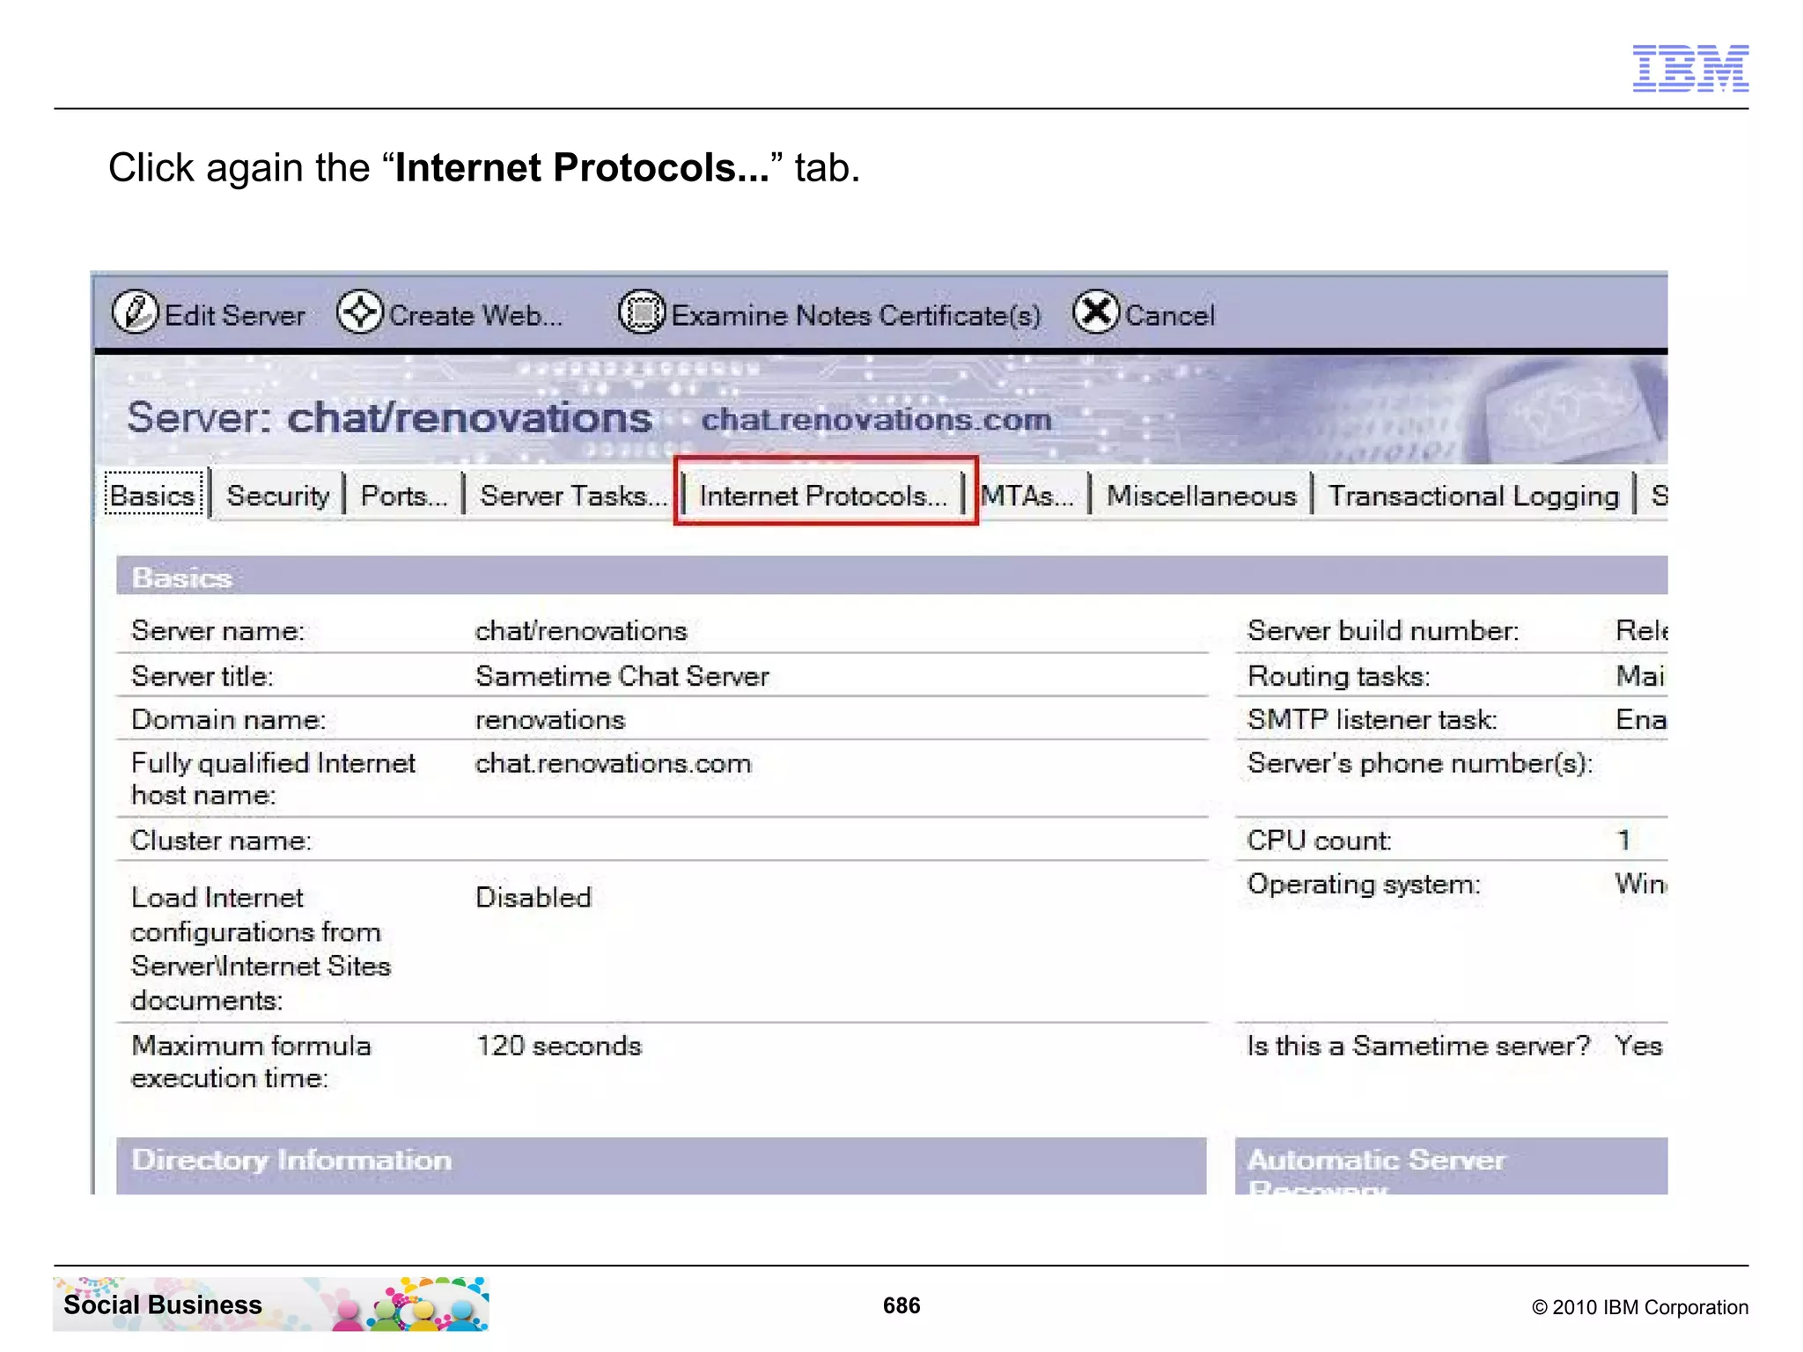
Task: Click the Server name: label
Action: (x=218, y=630)
